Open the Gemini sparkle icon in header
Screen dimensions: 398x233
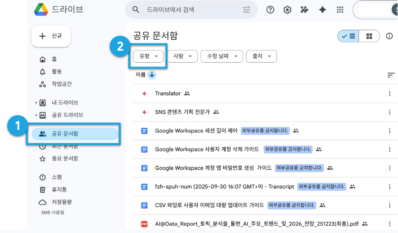322,10
